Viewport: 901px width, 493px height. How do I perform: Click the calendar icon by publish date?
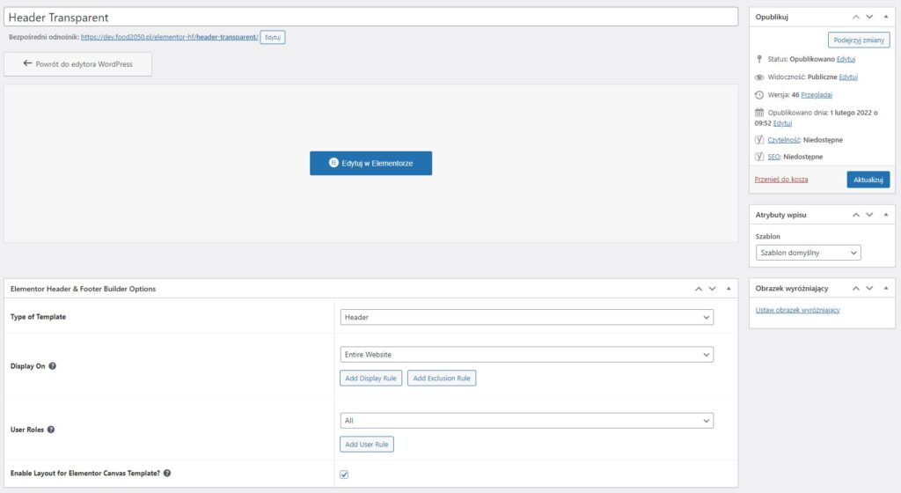(759, 113)
